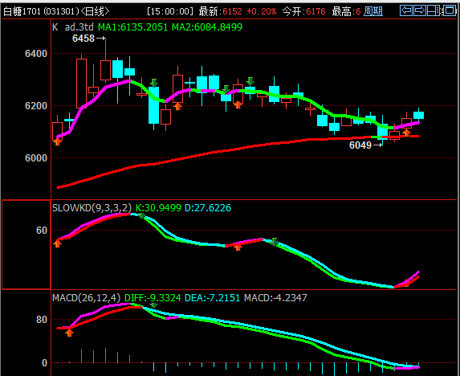Click the DIFF:-9.3324 value
The width and height of the screenshot is (460, 376).
pyautogui.click(x=153, y=298)
